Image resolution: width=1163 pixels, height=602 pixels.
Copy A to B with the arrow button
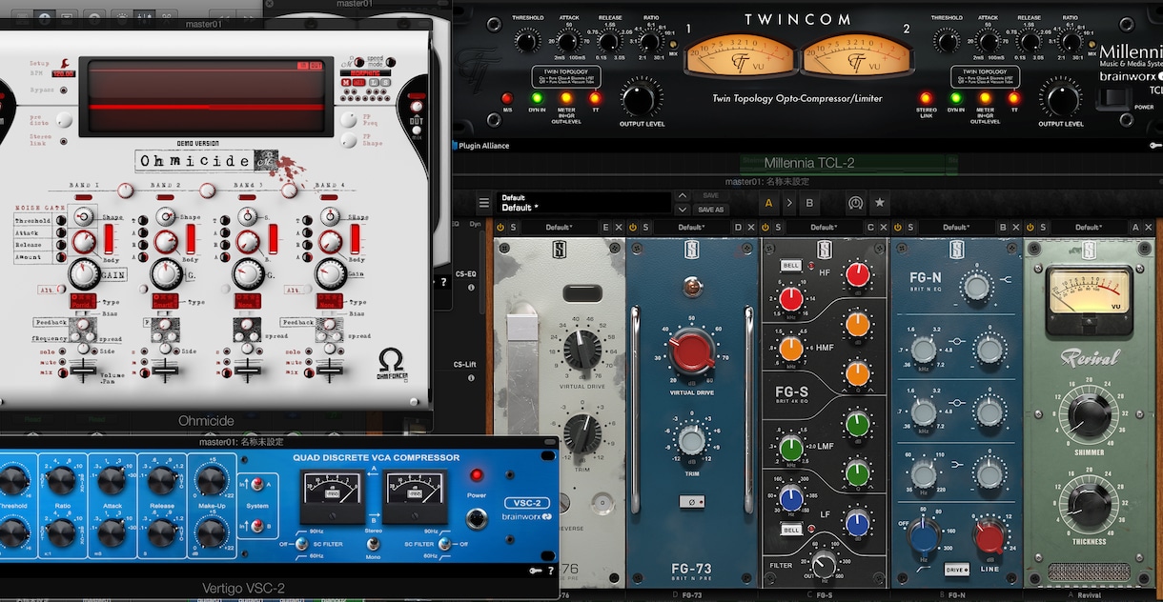(x=788, y=203)
